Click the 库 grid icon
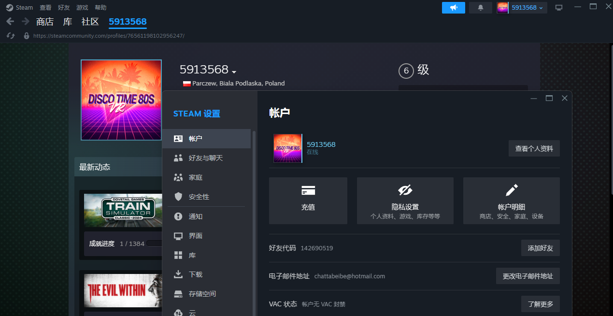 pyautogui.click(x=178, y=255)
